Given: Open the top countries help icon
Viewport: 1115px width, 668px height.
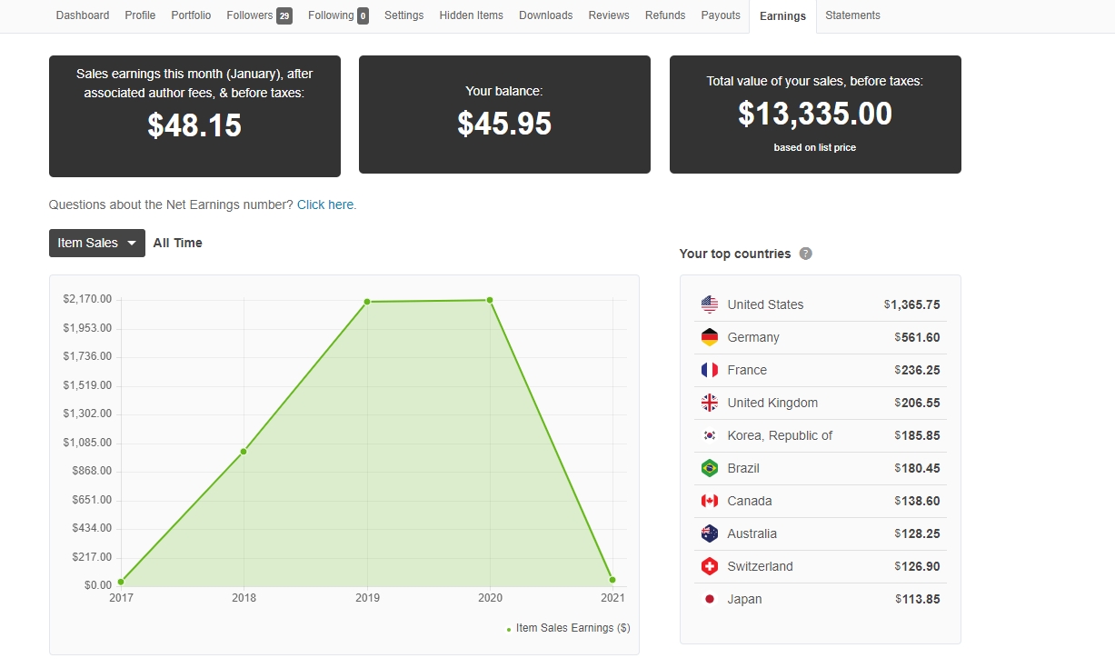Looking at the screenshot, I should pos(805,254).
